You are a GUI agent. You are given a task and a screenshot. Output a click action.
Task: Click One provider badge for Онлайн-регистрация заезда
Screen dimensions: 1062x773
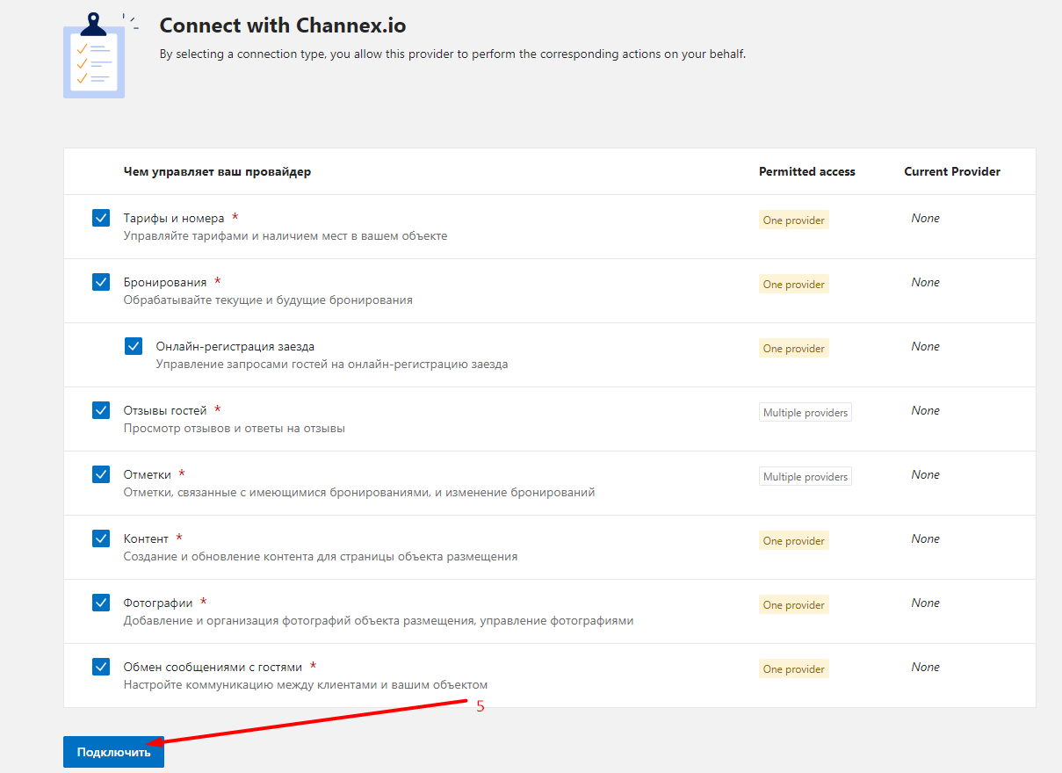click(x=794, y=349)
